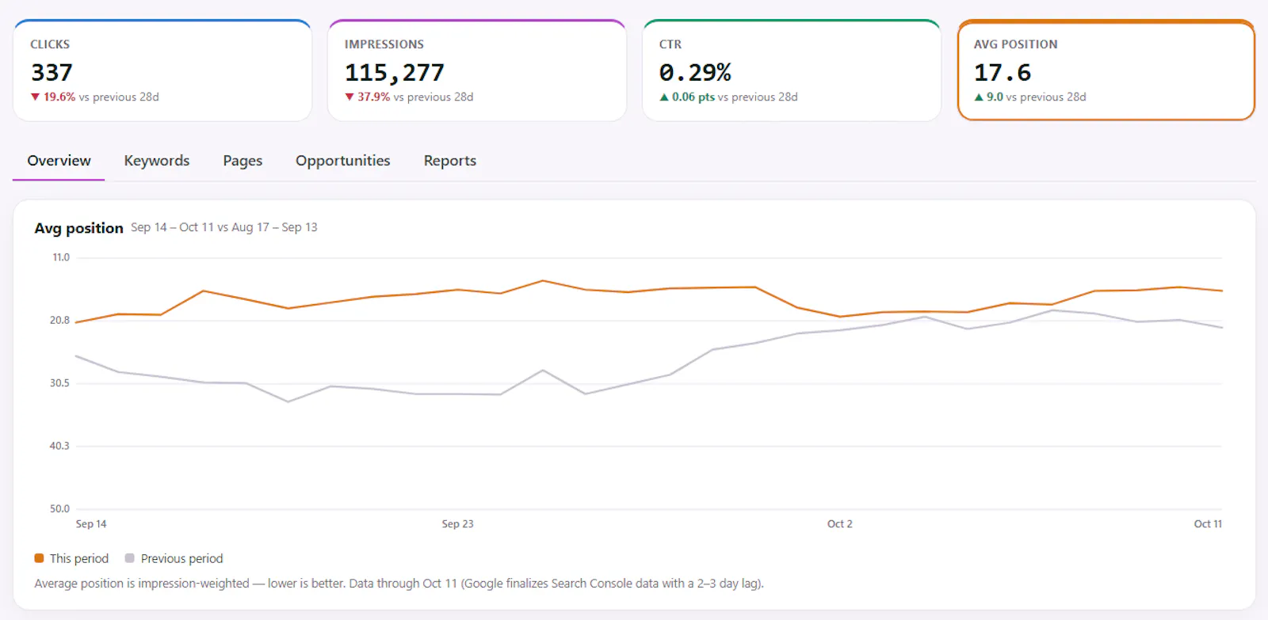Select the Avg Position metric card
The width and height of the screenshot is (1268, 620).
(x=1106, y=70)
